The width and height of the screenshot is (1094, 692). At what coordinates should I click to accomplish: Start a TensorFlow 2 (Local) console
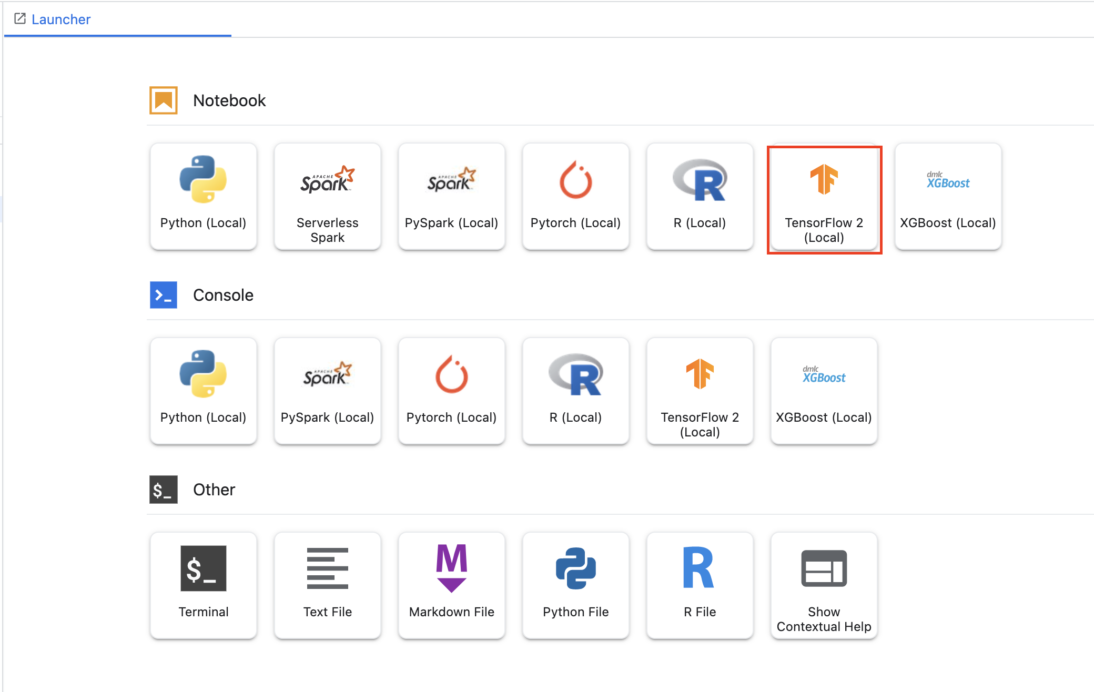pos(700,391)
